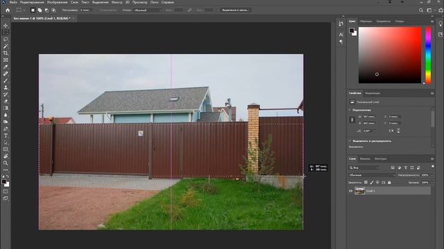
Task: Toggle the width-height link in Properties
Action: pos(352,120)
